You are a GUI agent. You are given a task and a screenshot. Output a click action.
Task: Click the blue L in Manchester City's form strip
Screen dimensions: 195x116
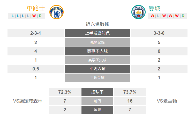[158, 16]
